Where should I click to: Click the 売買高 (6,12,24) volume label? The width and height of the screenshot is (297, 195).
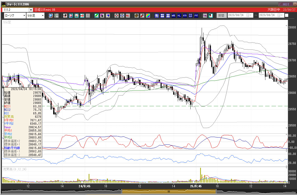click(15, 169)
